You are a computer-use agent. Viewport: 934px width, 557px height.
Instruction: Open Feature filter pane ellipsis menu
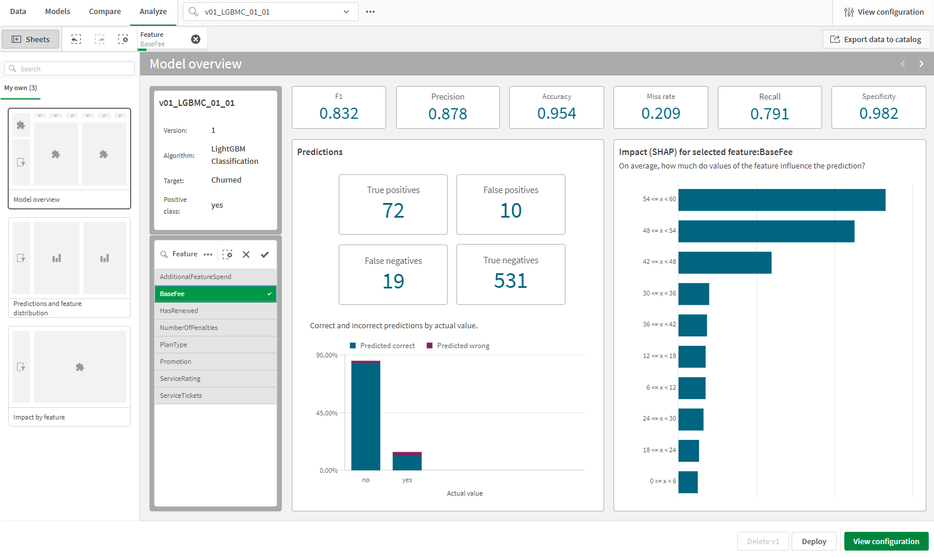coord(208,255)
